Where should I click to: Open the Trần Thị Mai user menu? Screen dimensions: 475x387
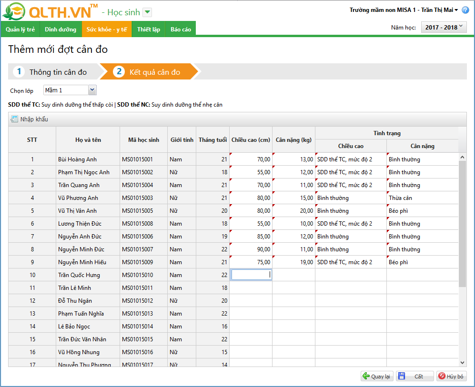pyautogui.click(x=440, y=10)
